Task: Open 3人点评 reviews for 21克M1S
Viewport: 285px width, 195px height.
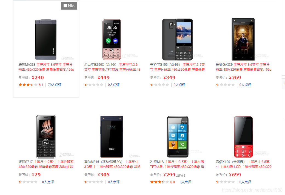Action: click(x=186, y=182)
